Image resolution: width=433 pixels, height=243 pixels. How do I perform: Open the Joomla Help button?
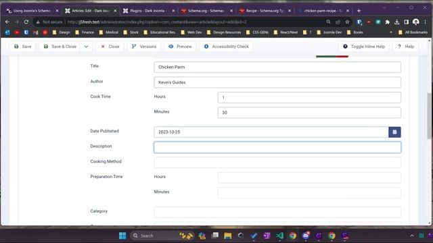coord(406,47)
